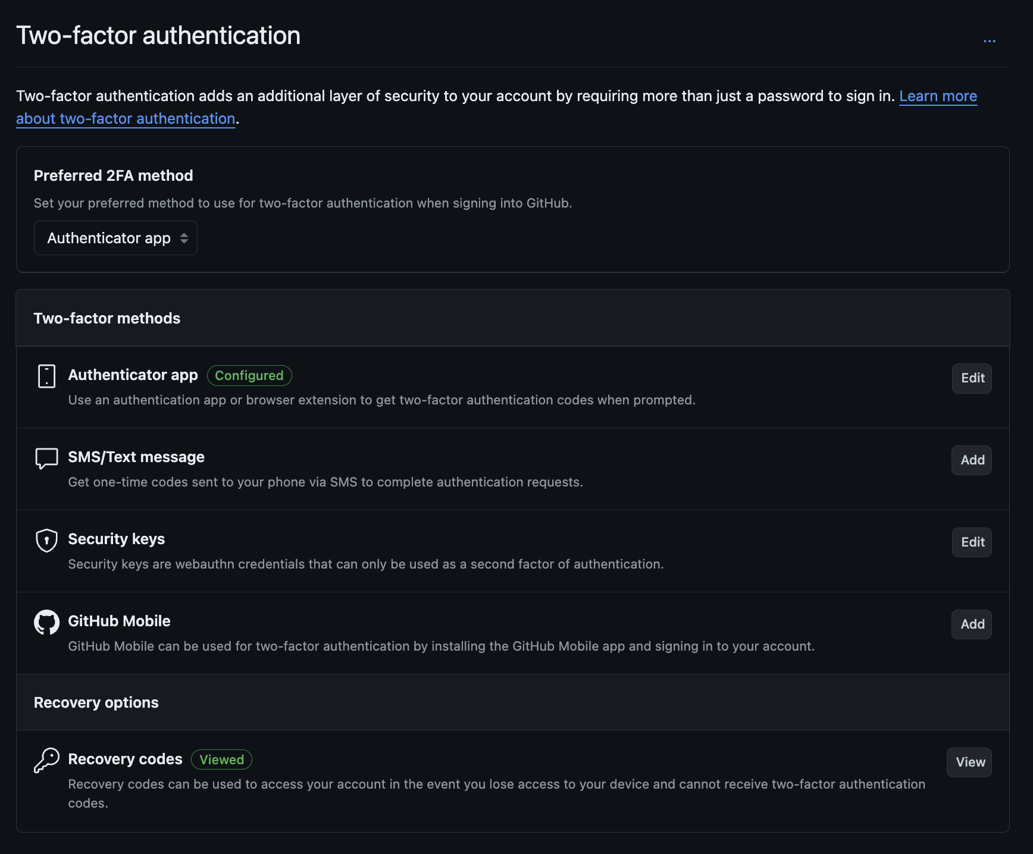Open the three-dot options menu
The height and width of the screenshot is (854, 1033).
(990, 41)
